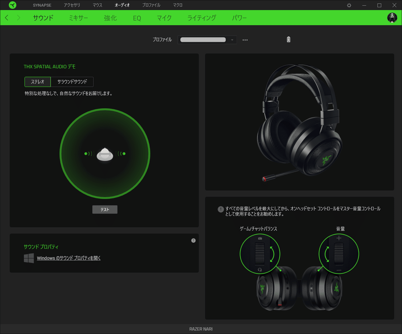
Task: Click the info exclamation icon
Action: [x=220, y=209]
